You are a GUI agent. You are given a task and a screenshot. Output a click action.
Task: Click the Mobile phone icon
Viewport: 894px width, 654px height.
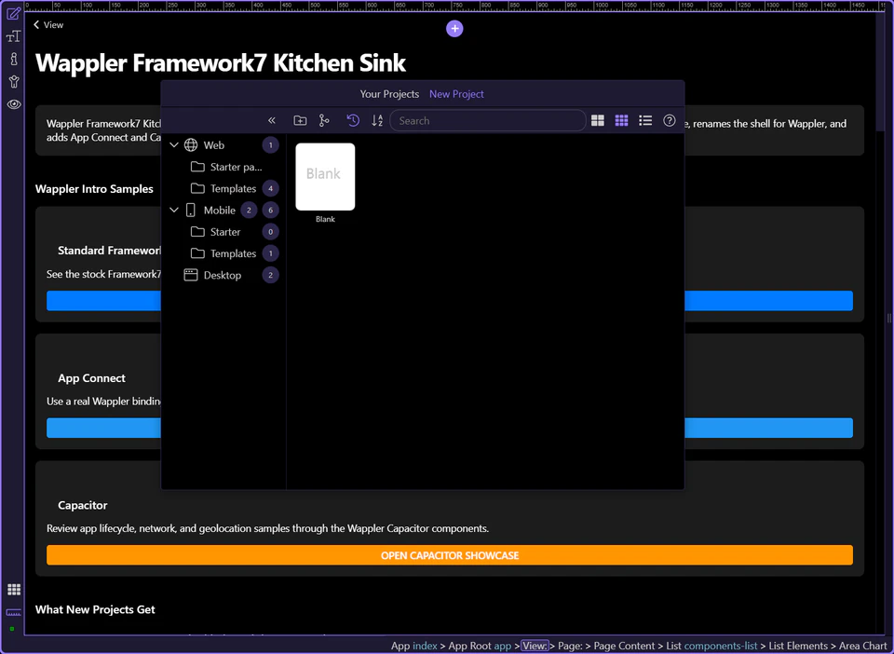coord(191,211)
